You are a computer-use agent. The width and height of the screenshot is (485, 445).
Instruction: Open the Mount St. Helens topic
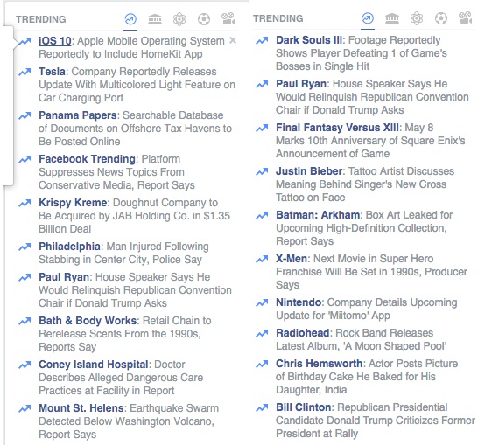pos(81,408)
